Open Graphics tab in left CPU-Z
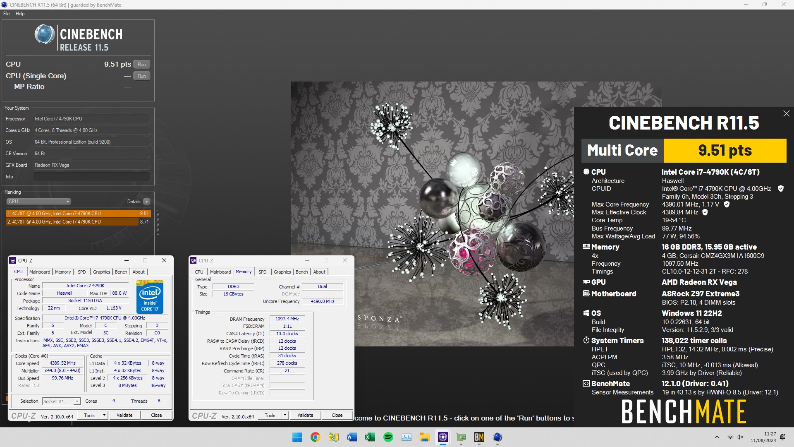This screenshot has height=447, width=794. tap(101, 272)
